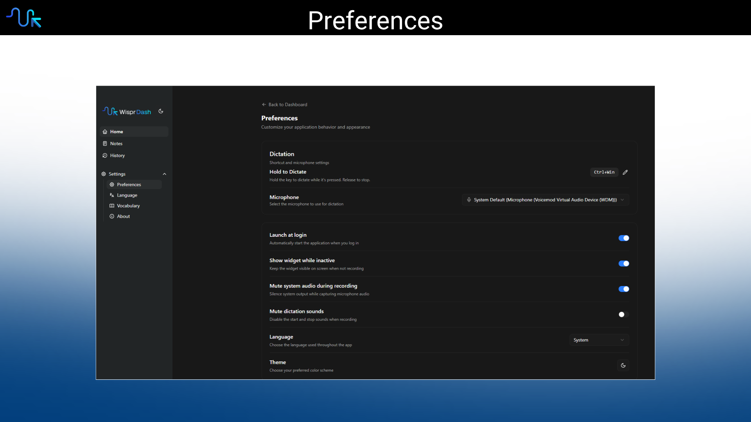Image resolution: width=751 pixels, height=422 pixels.
Task: Select Vocabulary under Settings
Action: pyautogui.click(x=134, y=206)
